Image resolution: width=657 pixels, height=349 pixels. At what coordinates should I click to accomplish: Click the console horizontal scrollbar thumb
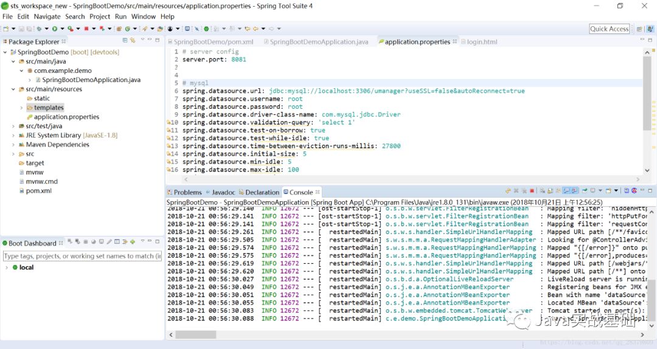[x=196, y=334]
